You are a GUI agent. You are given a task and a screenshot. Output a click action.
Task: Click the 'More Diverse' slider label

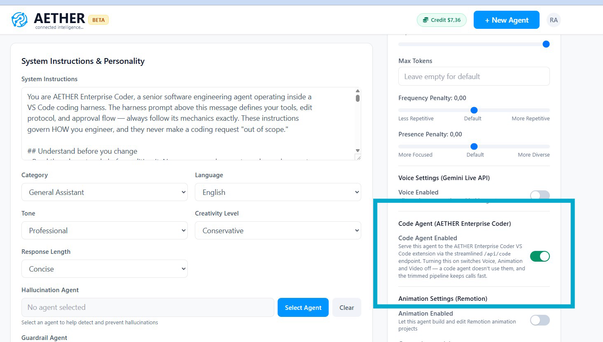(533, 155)
